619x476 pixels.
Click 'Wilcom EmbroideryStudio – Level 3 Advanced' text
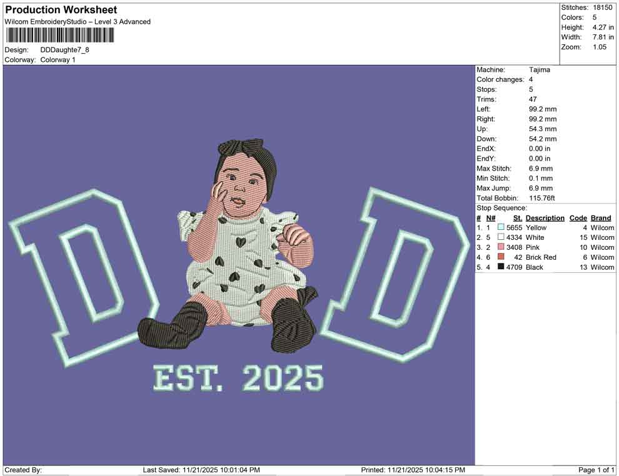78,22
